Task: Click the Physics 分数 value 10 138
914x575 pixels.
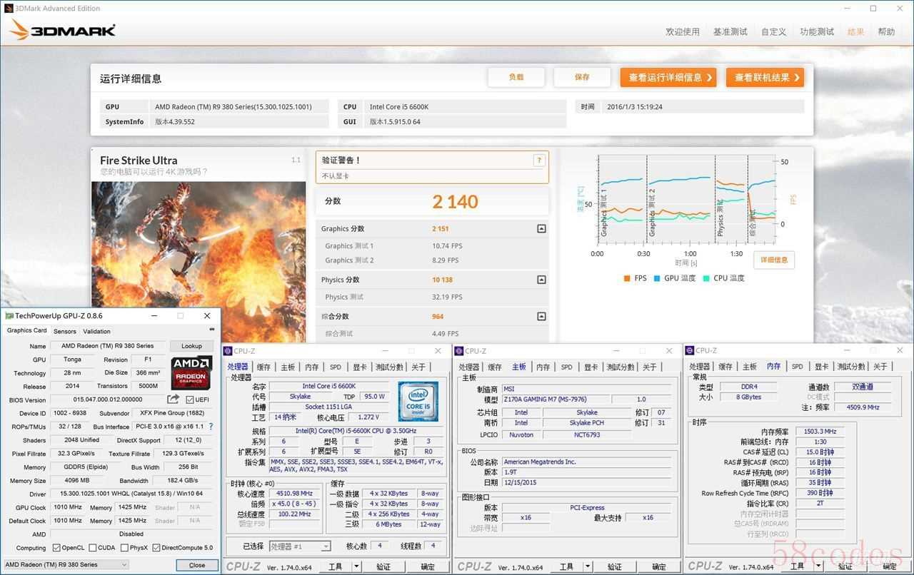Action: [442, 280]
